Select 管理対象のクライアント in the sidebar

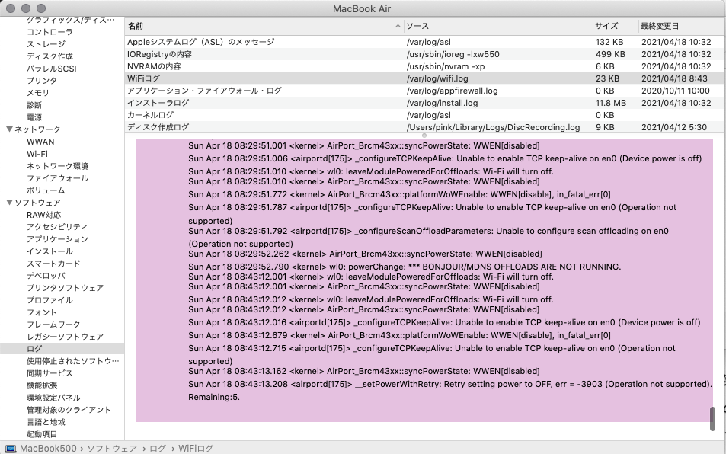pyautogui.click(x=69, y=410)
